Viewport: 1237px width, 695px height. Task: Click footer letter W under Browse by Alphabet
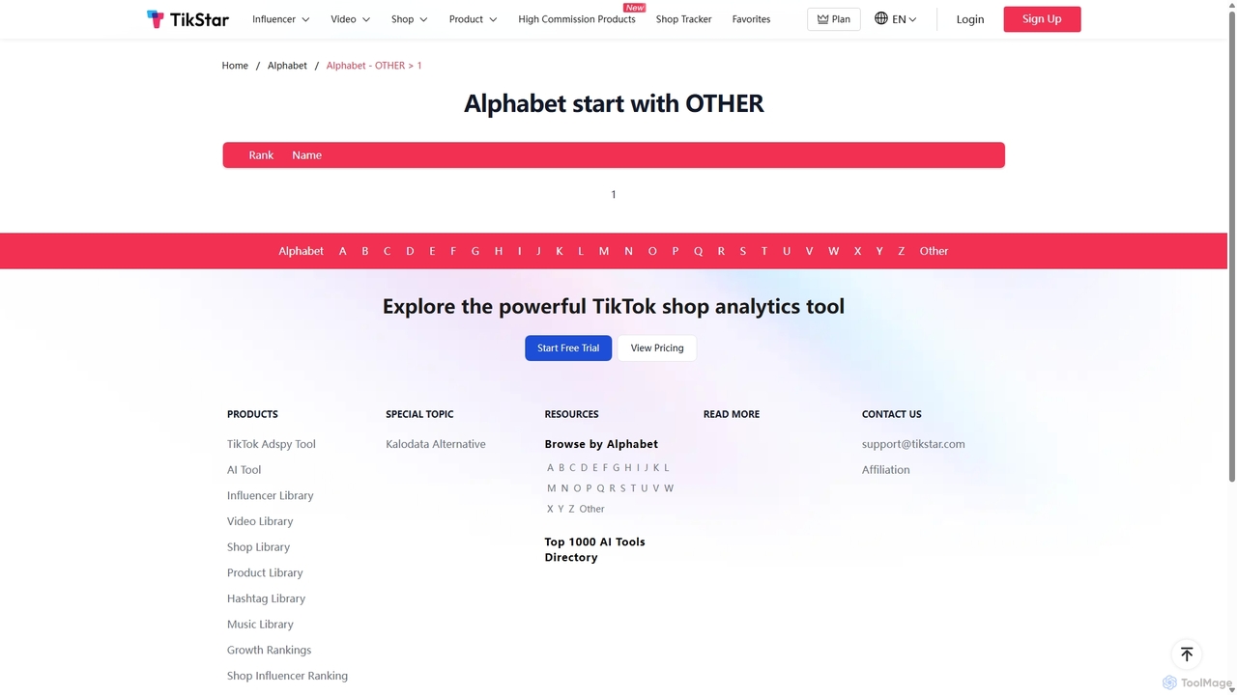(669, 488)
